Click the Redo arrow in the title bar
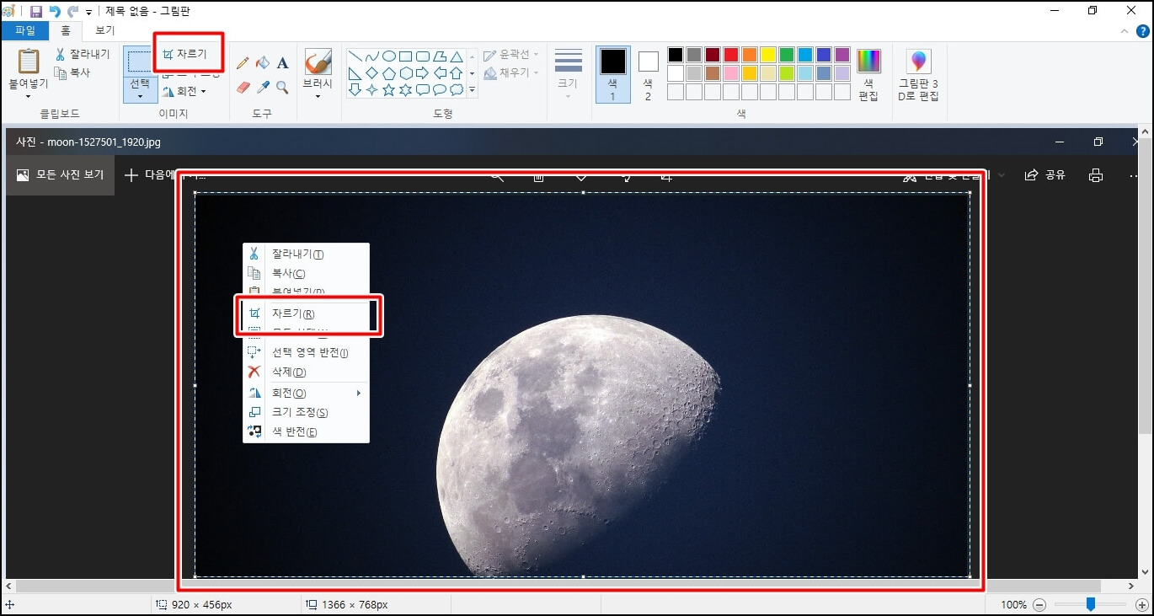 [x=72, y=12]
